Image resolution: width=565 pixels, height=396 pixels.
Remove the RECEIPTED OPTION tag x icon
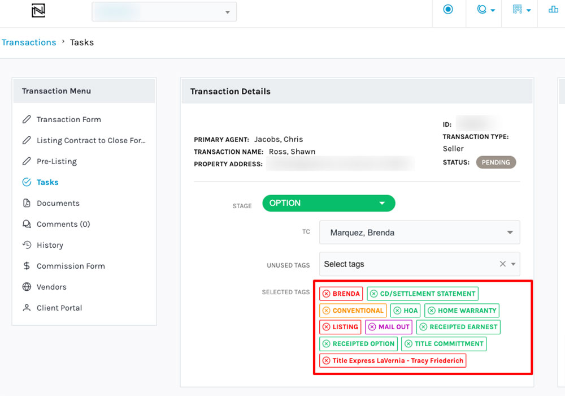[326, 344]
